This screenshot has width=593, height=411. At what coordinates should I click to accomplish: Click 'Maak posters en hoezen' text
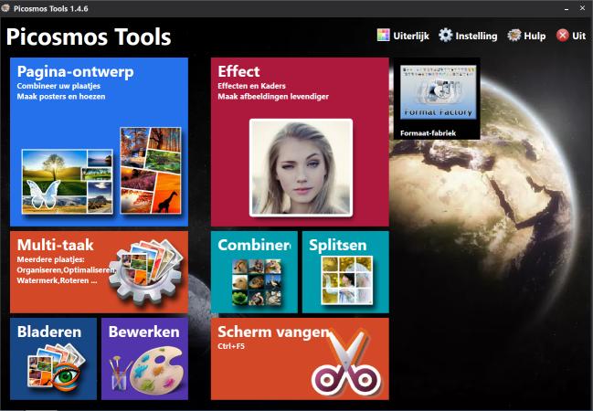tap(61, 97)
